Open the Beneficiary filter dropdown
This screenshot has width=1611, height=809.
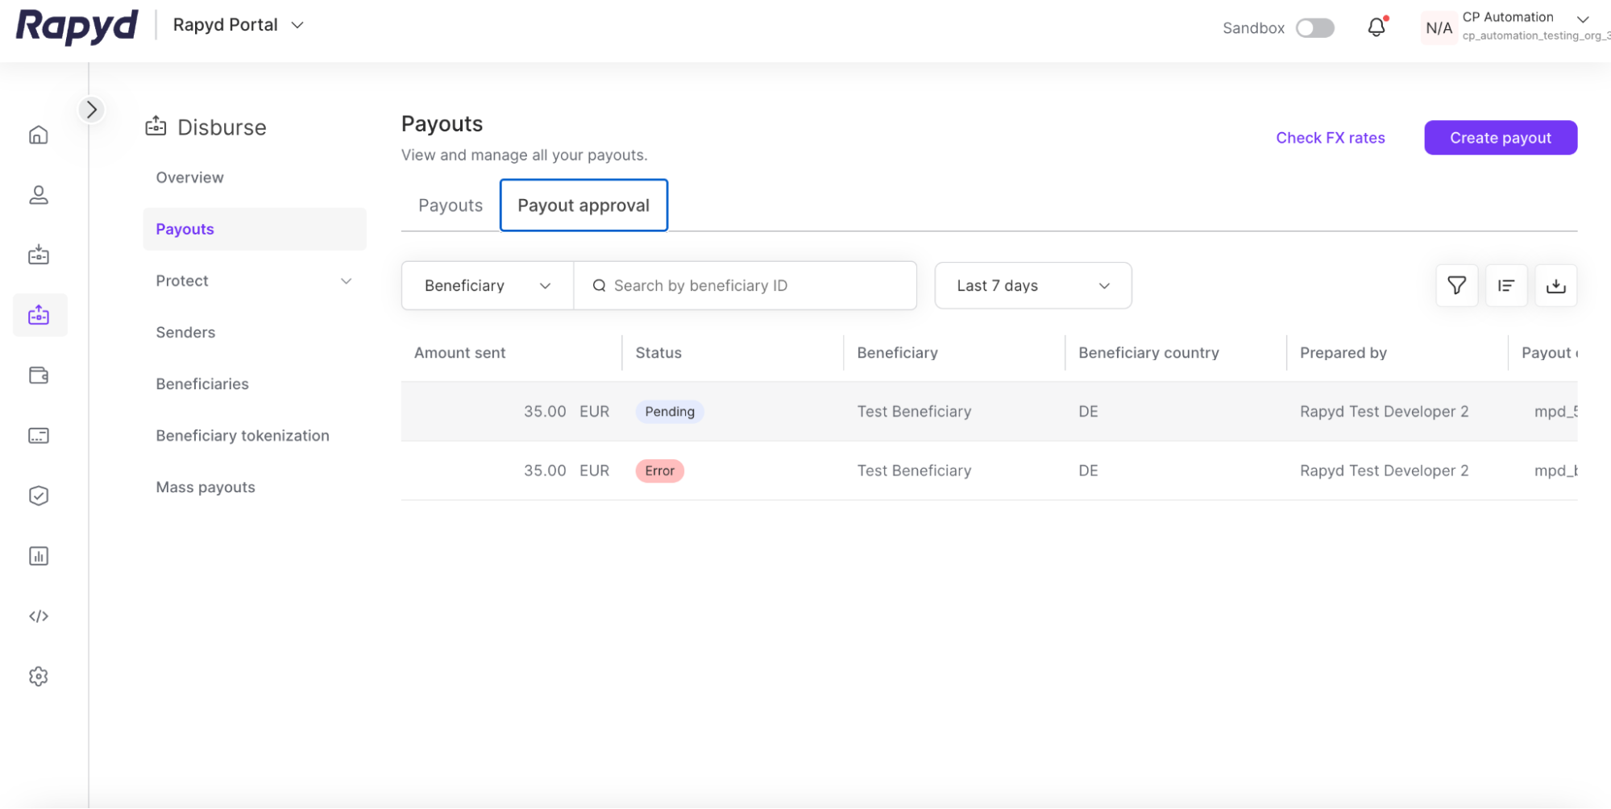pos(486,285)
